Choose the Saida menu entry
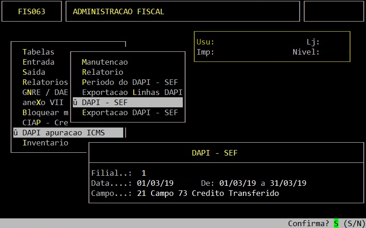Viewport: 366px width, 228px height. (x=34, y=72)
